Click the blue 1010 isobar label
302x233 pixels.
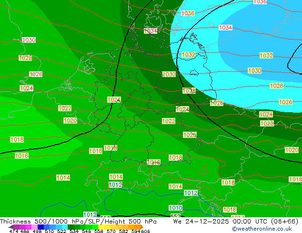[x=175, y=208]
